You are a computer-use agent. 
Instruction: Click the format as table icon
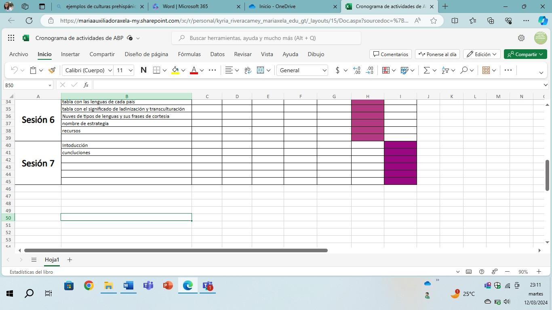tap(404, 70)
